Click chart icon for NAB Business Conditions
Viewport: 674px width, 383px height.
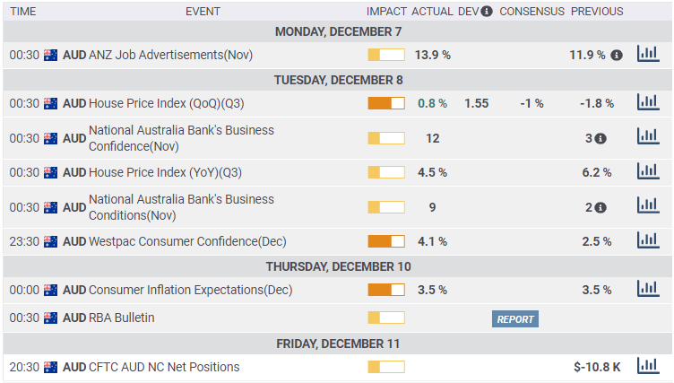pyautogui.click(x=647, y=207)
